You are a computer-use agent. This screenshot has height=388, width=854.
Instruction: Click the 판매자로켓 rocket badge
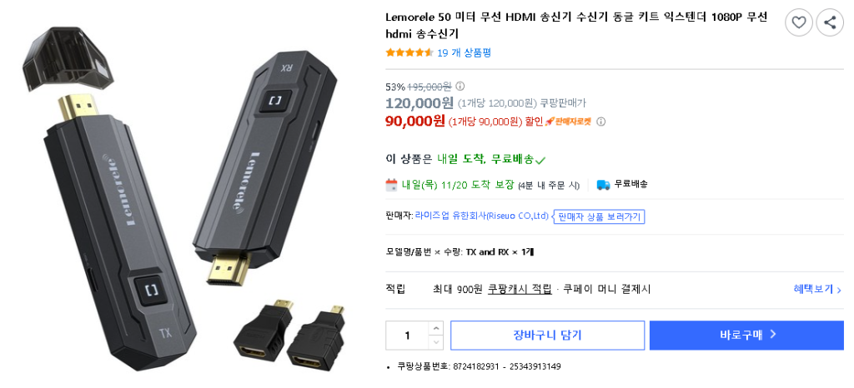(x=567, y=122)
